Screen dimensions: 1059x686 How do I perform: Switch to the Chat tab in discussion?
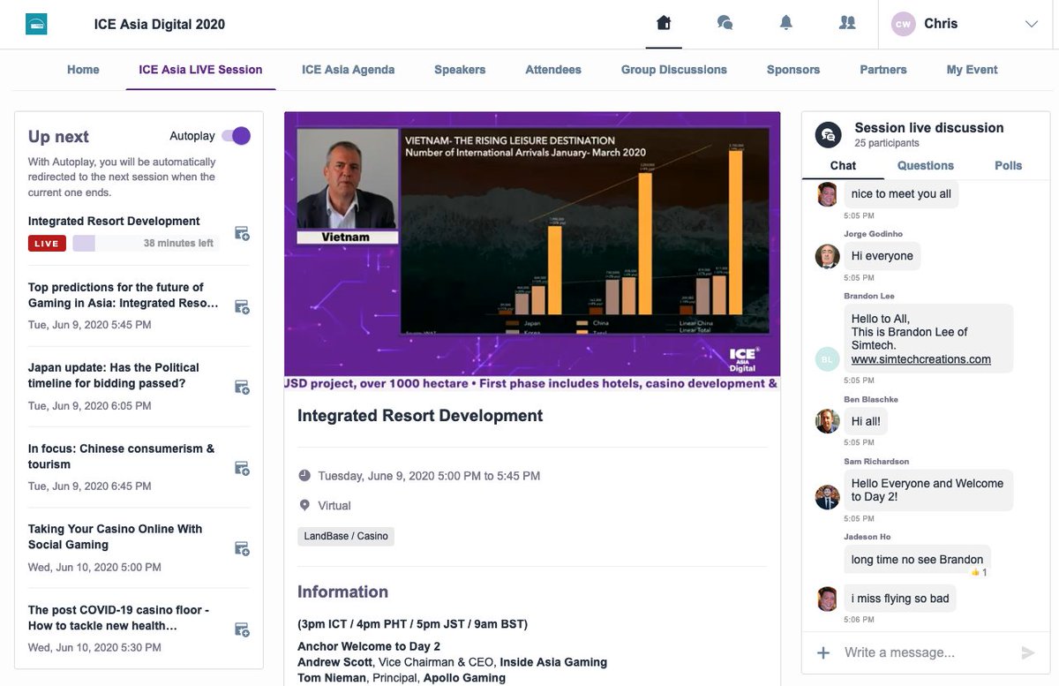point(843,165)
